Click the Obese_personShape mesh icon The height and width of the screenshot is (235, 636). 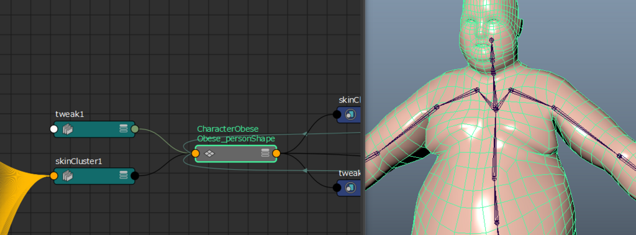pyautogui.click(x=209, y=154)
